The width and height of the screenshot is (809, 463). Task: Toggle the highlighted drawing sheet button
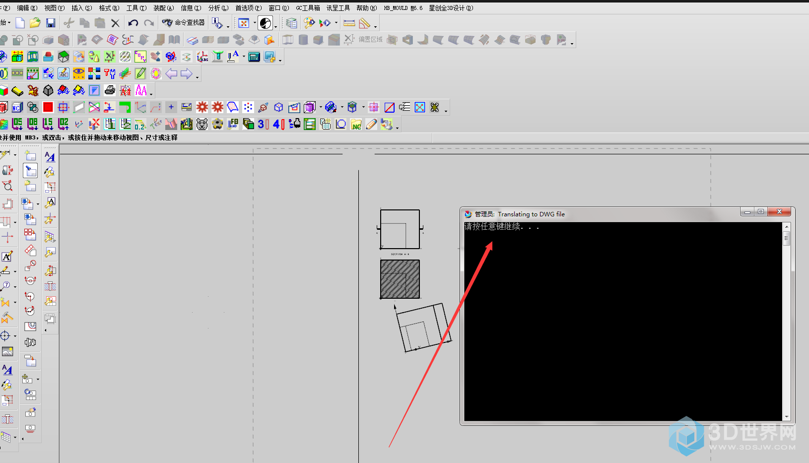30,171
